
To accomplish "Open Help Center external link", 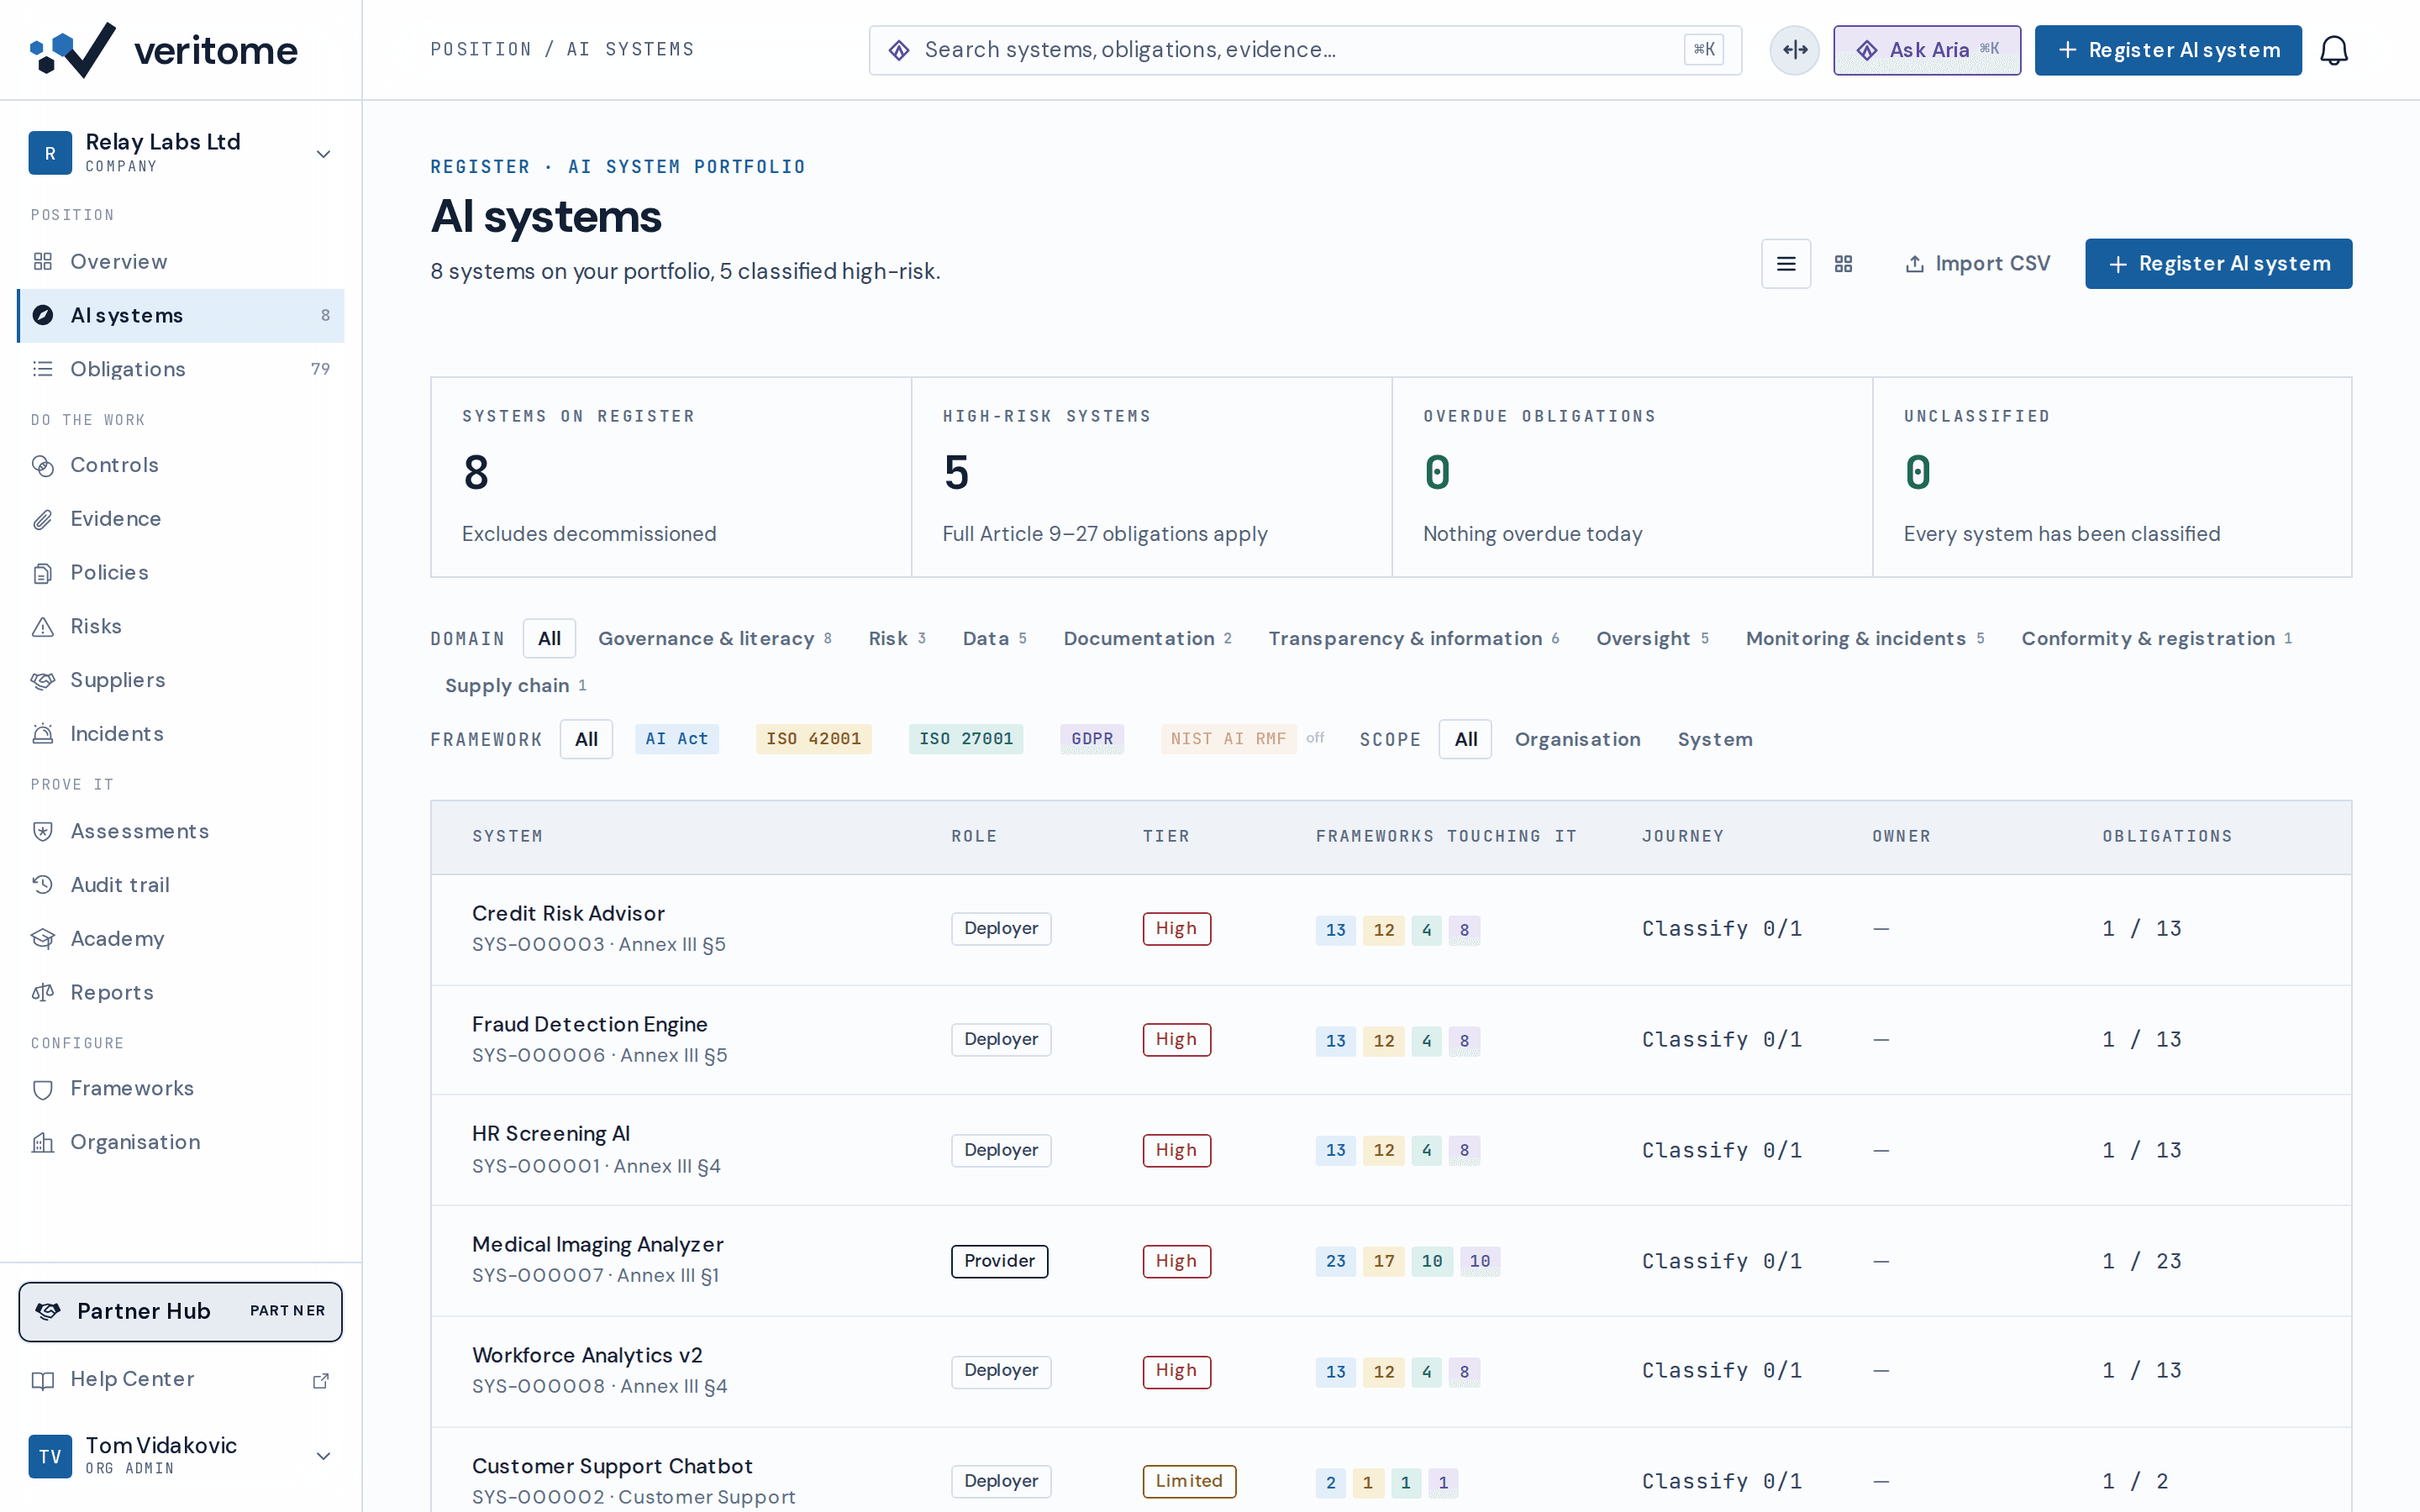I will point(181,1379).
